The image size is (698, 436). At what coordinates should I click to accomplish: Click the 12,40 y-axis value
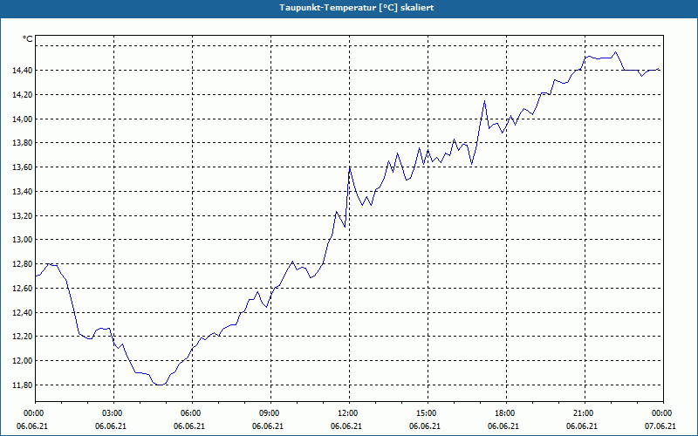pyautogui.click(x=24, y=313)
